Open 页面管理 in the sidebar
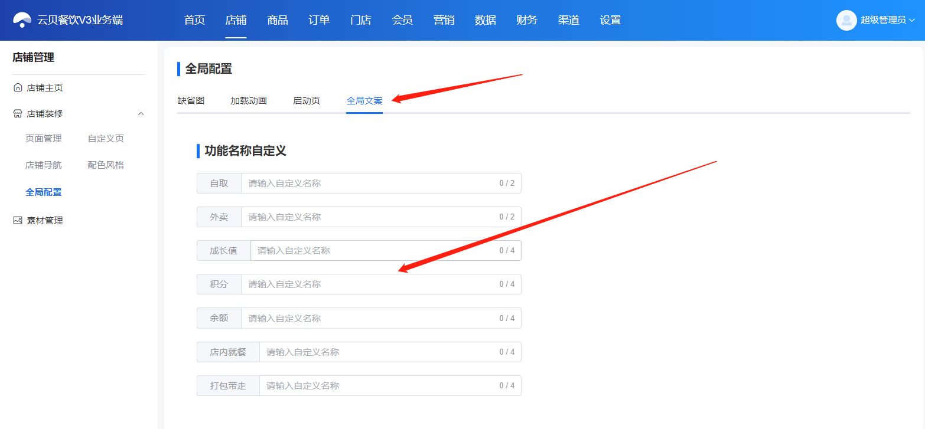This screenshot has width=925, height=429. tap(44, 139)
